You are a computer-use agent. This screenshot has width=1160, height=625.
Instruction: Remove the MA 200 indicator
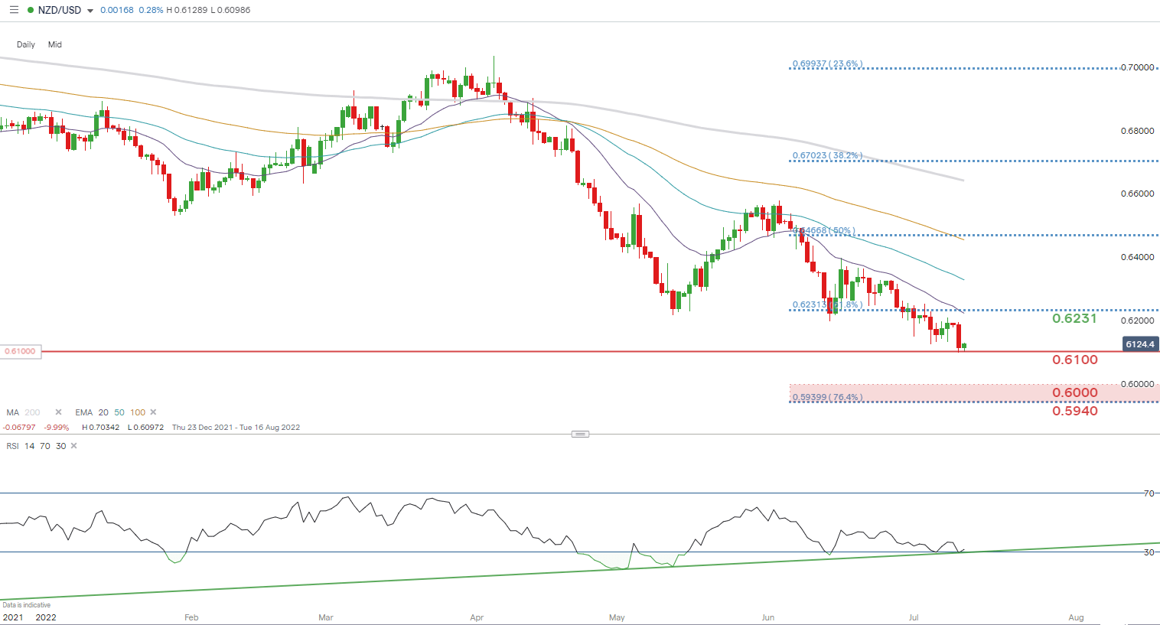tap(58, 412)
